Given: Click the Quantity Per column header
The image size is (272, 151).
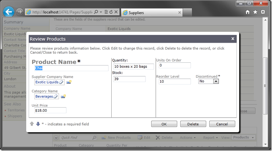Looking at the screenshot, I should pos(117,145).
